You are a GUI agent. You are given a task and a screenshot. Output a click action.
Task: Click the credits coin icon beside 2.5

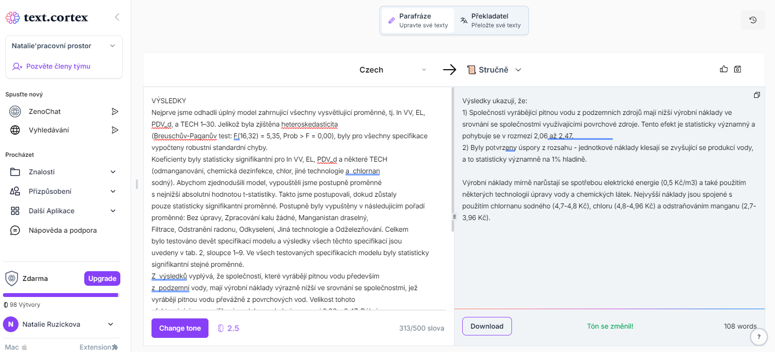click(221, 328)
